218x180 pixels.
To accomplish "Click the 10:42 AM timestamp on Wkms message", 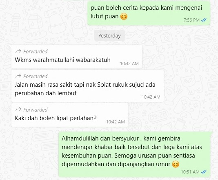I will pos(129,64).
